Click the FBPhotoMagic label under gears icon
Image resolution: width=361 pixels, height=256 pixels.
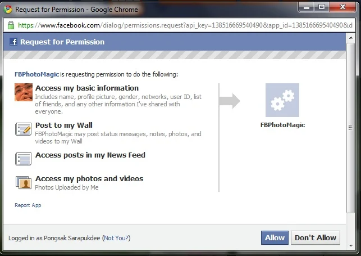[x=283, y=125]
